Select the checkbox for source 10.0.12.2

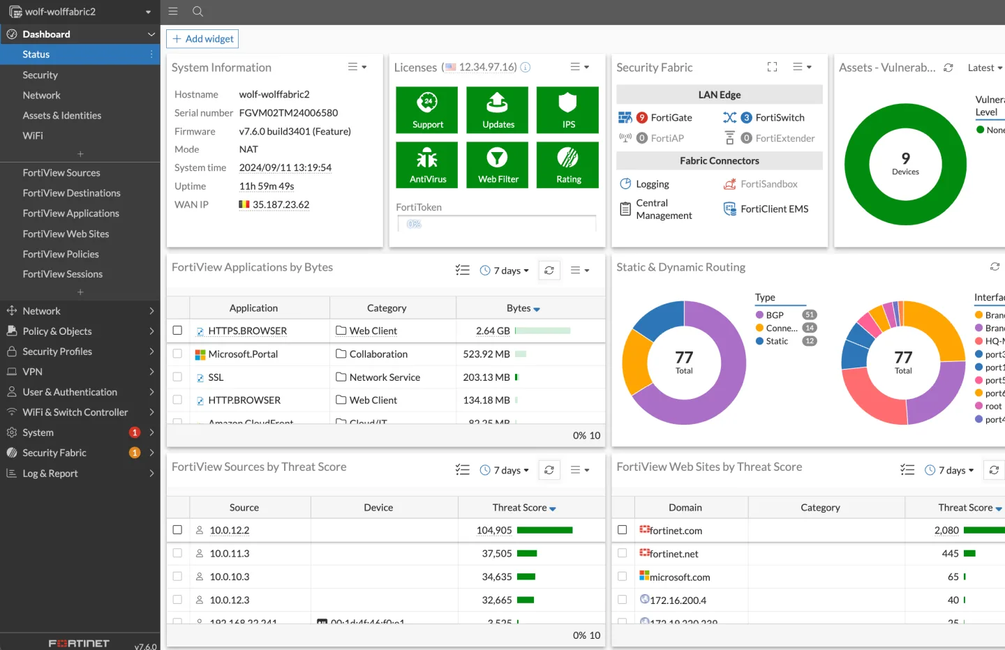point(177,530)
